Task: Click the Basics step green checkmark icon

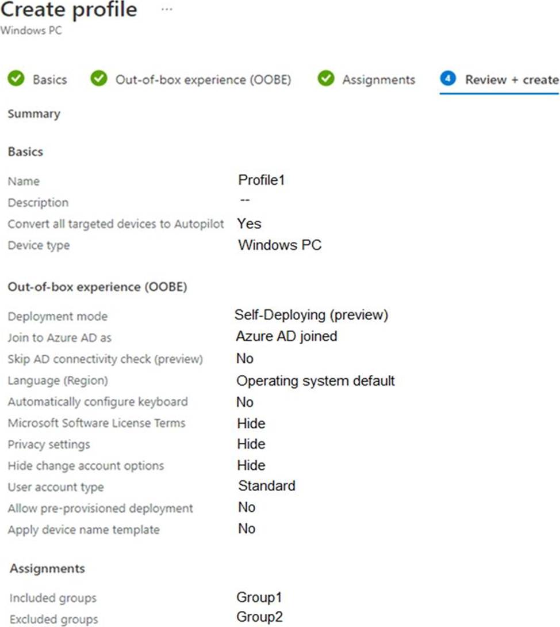Action: [x=16, y=79]
